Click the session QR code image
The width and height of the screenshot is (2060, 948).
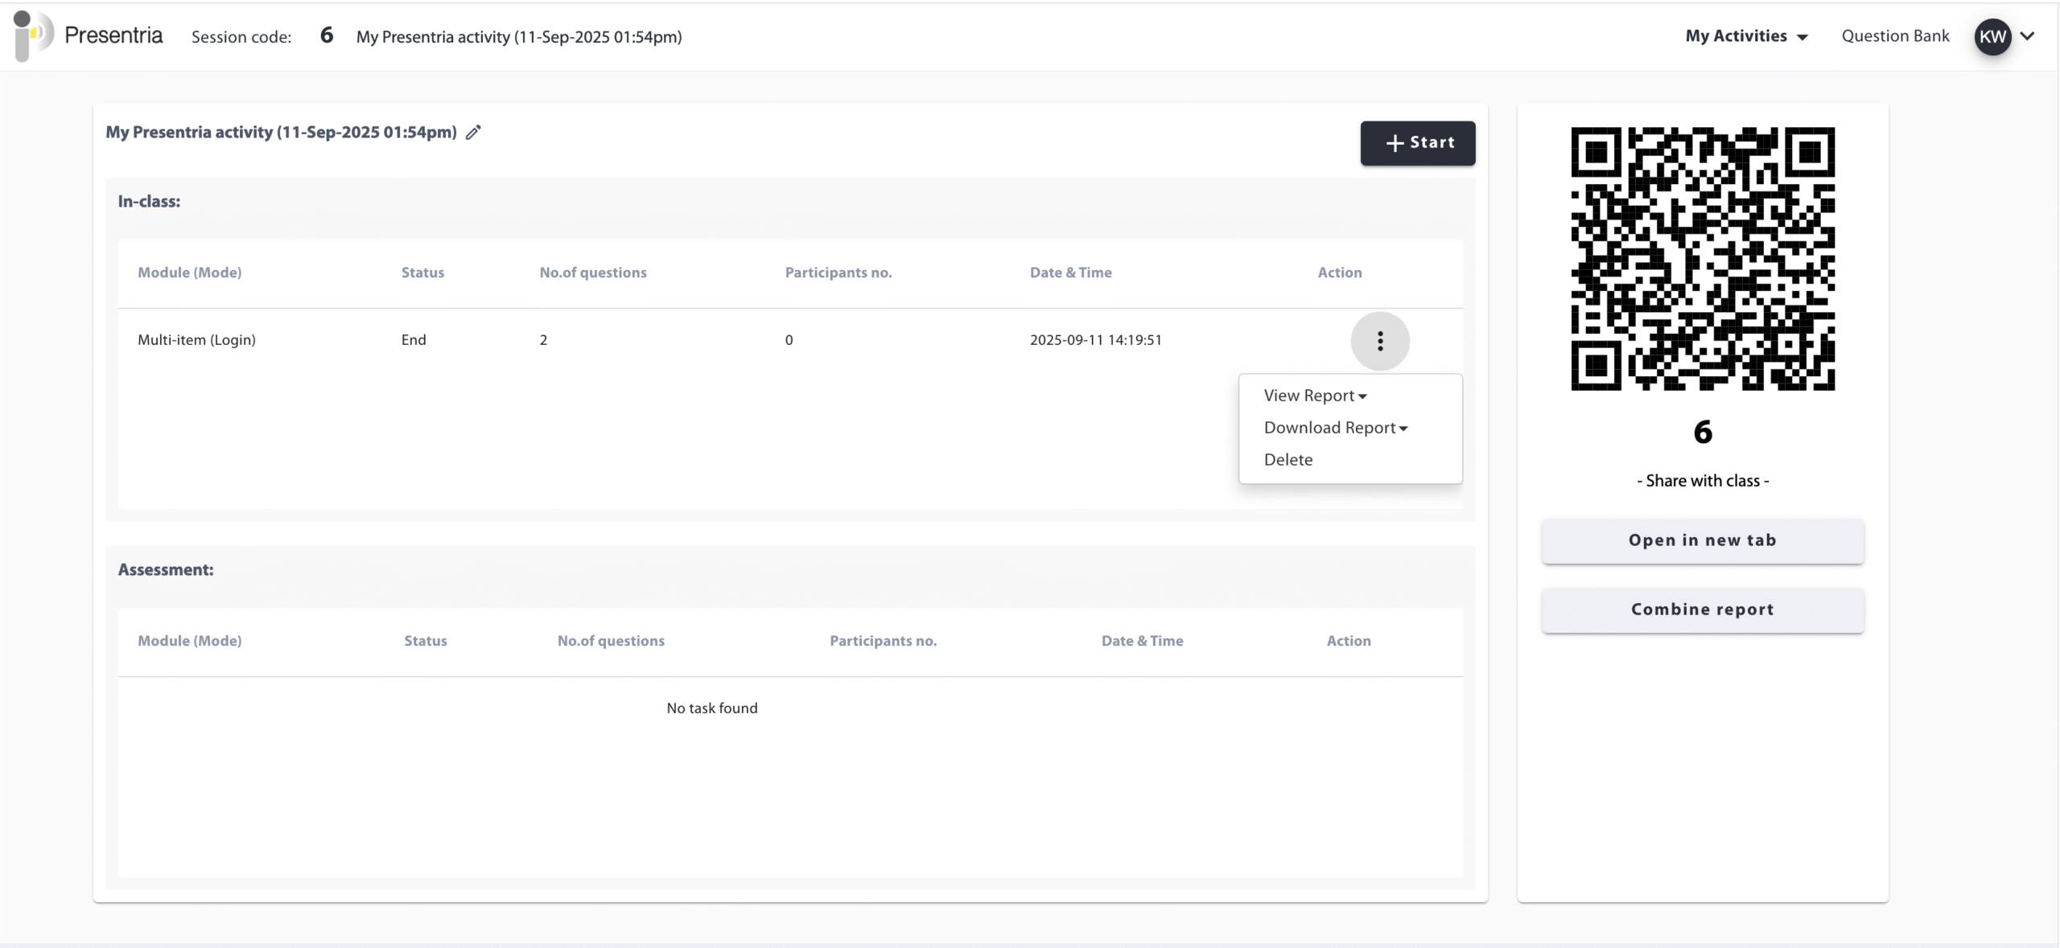[1702, 258]
